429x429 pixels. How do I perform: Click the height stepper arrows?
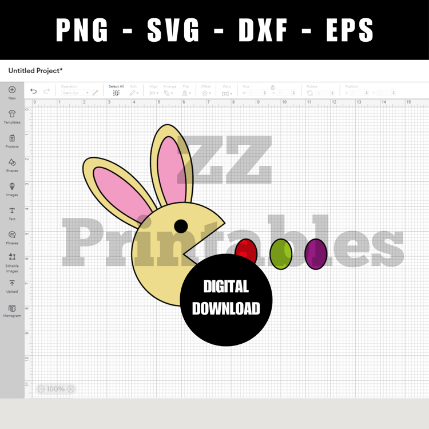click(x=293, y=93)
